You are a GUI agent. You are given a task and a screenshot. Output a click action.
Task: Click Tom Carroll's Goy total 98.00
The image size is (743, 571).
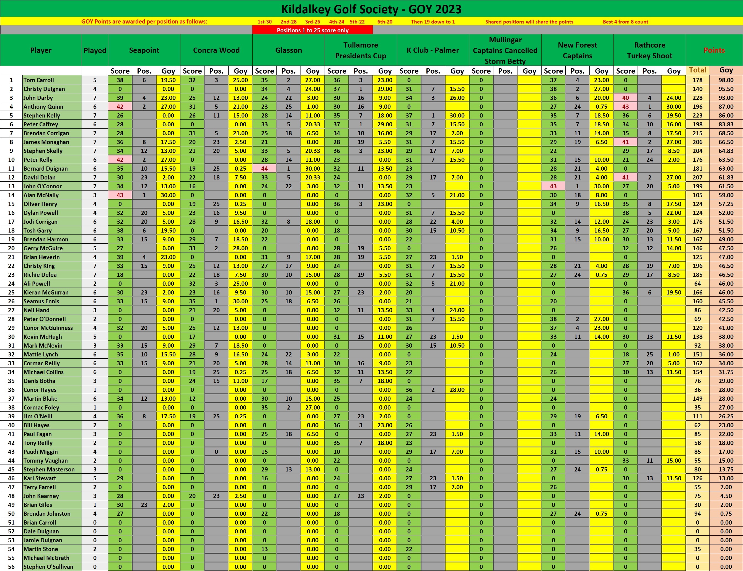[726, 80]
